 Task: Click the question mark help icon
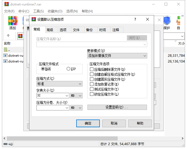135,19
